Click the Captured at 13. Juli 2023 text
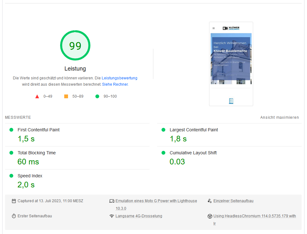This screenshot has width=307, height=234. click(50, 201)
